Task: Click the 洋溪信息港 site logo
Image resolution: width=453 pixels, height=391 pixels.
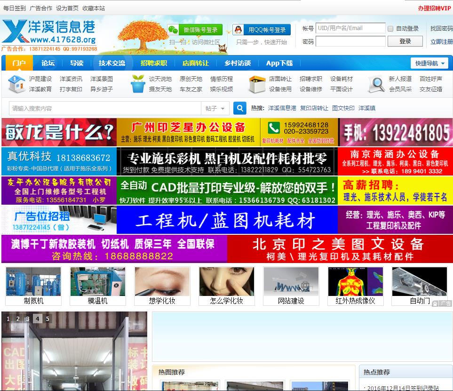Action: 49,32
